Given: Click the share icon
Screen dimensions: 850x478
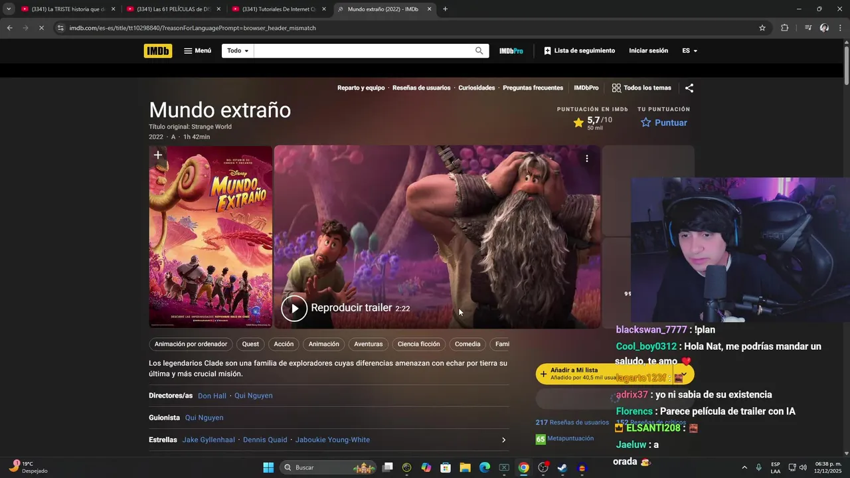Looking at the screenshot, I should [689, 88].
